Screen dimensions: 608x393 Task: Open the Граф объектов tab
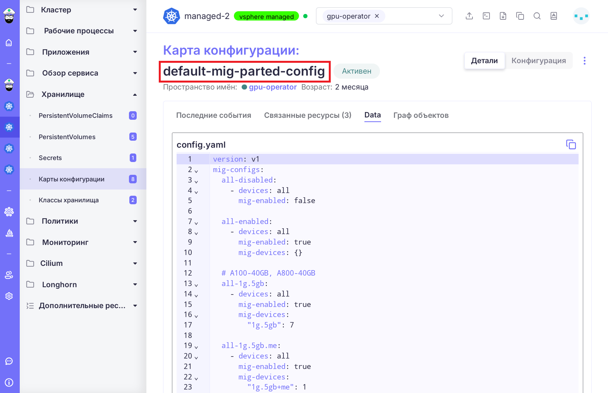click(x=421, y=115)
